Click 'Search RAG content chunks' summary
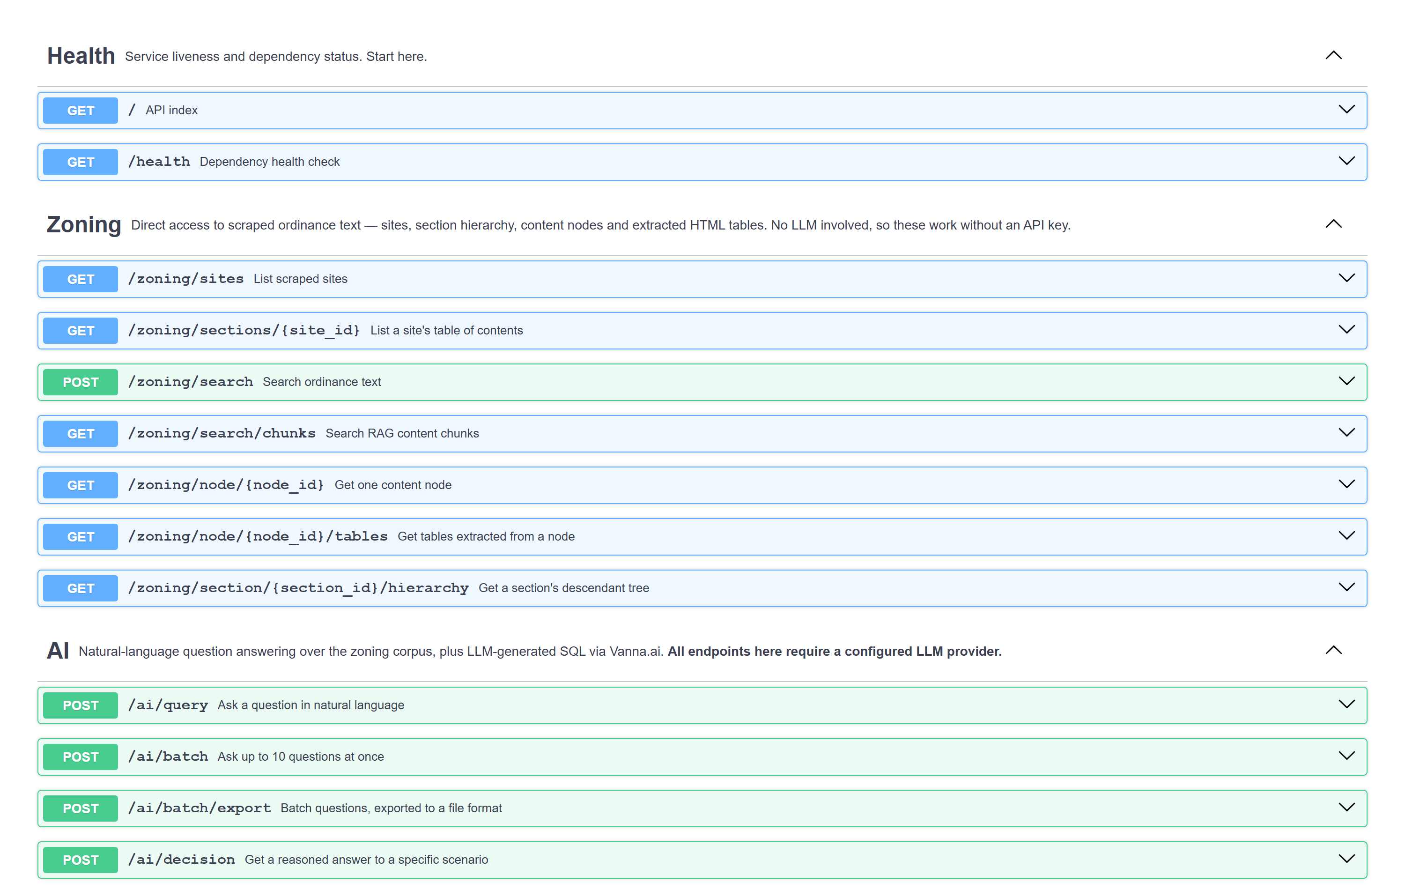 (403, 434)
